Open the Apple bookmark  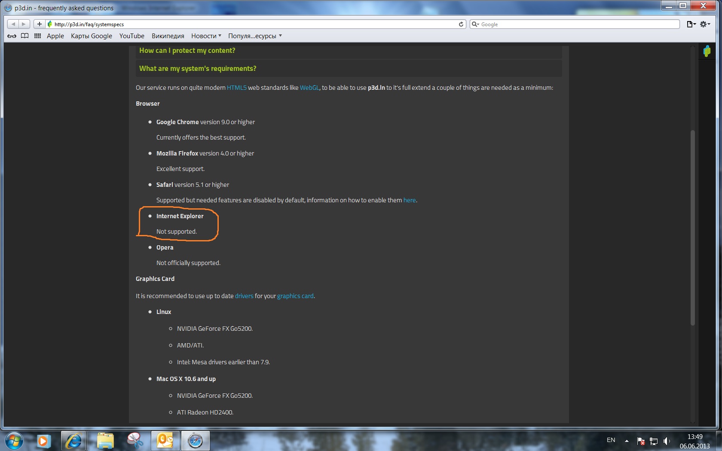coord(55,36)
